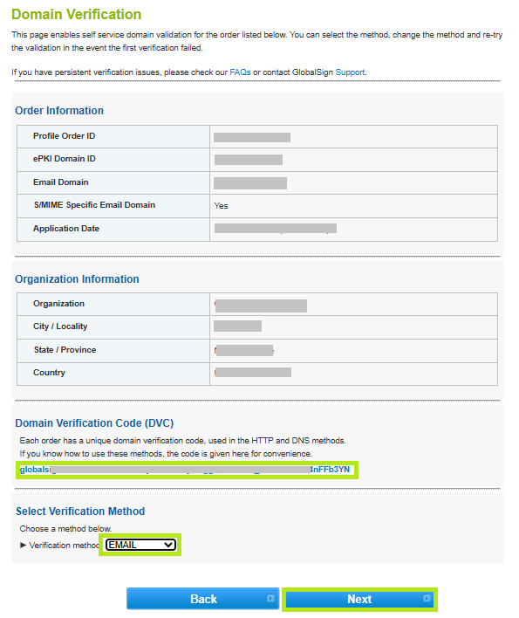Click the S/MIME Specific Email Domain Yes value

tap(221, 206)
